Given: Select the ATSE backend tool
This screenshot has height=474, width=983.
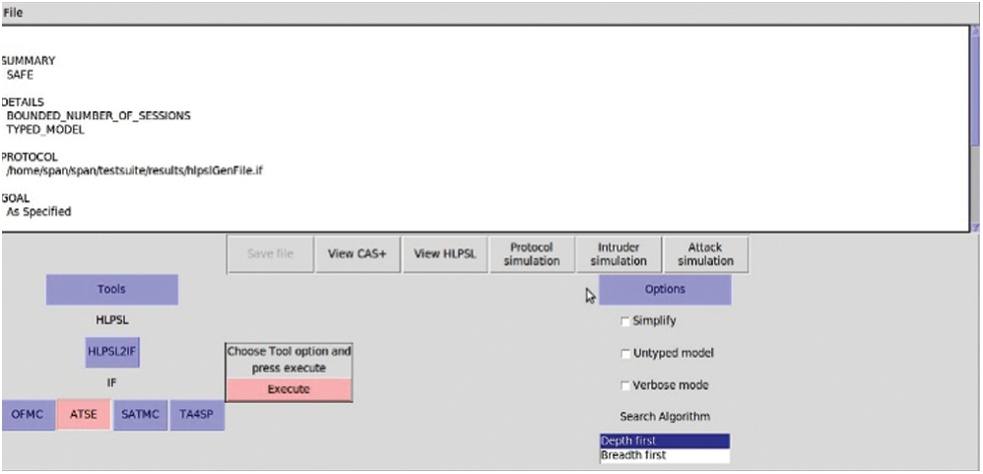Looking at the screenshot, I should click(85, 416).
